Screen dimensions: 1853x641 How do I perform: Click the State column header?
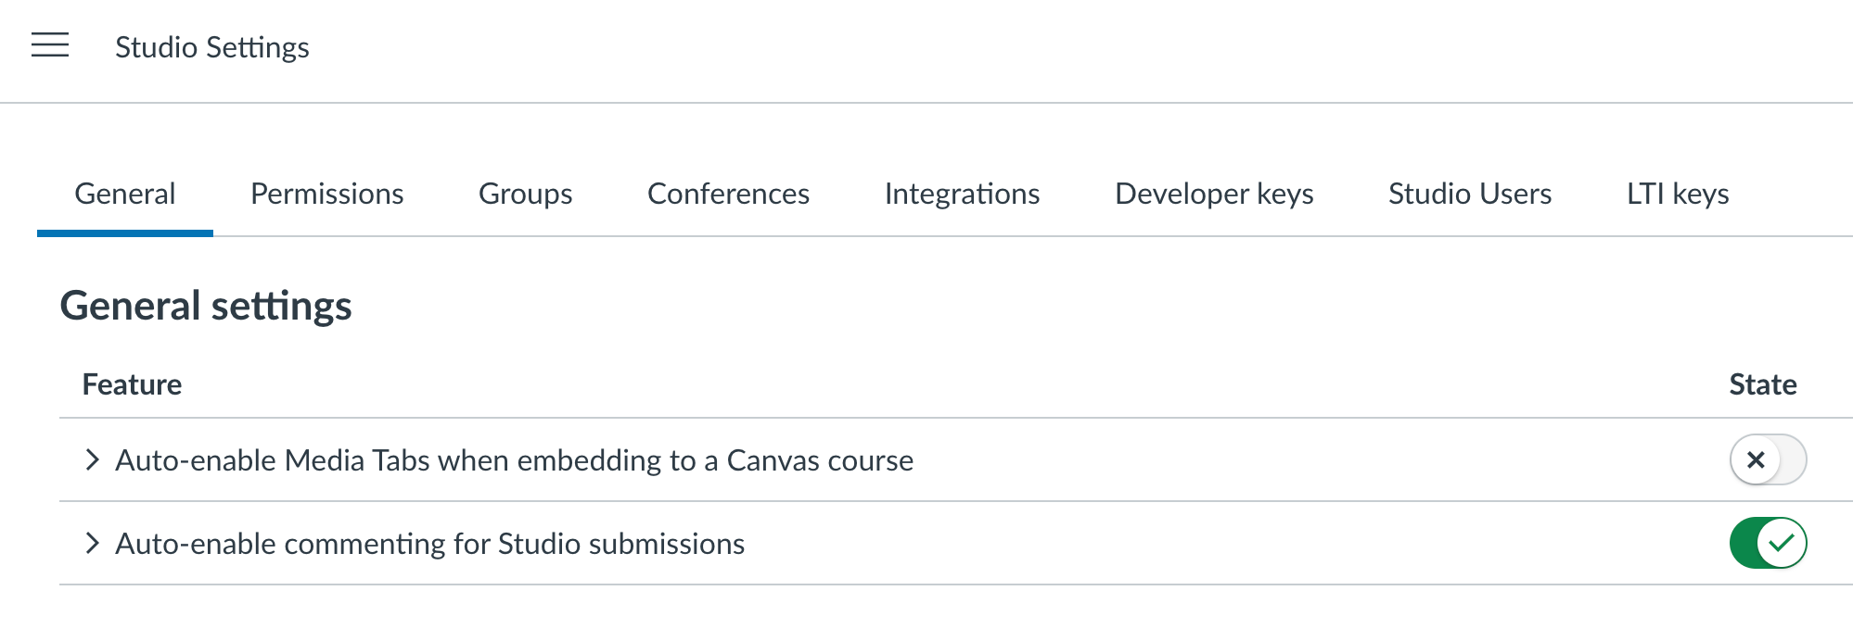(x=1762, y=384)
